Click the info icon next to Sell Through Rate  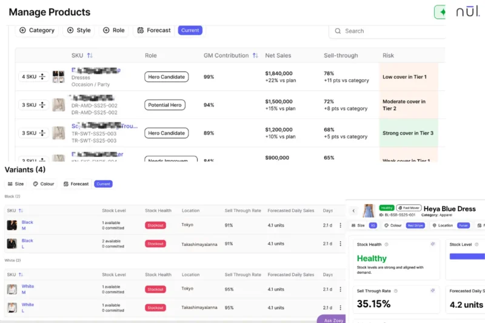tap(396, 291)
